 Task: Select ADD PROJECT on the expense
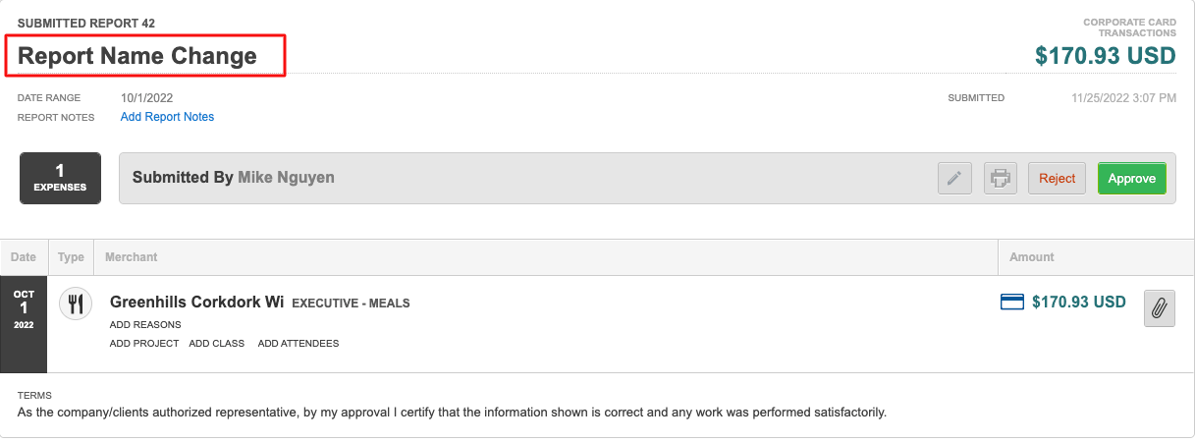(144, 344)
